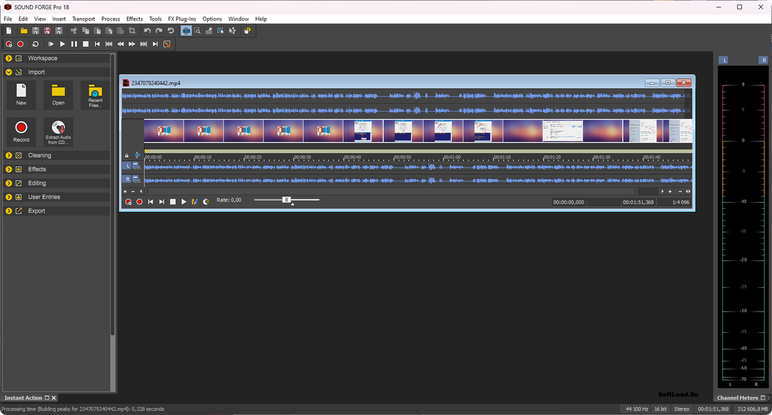Click Go to Start in the data window transport

(151, 202)
